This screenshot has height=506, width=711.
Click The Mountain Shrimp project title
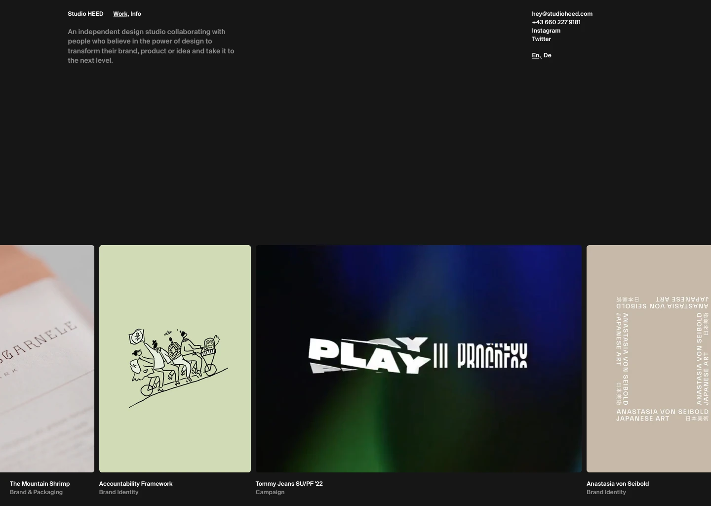(x=39, y=484)
